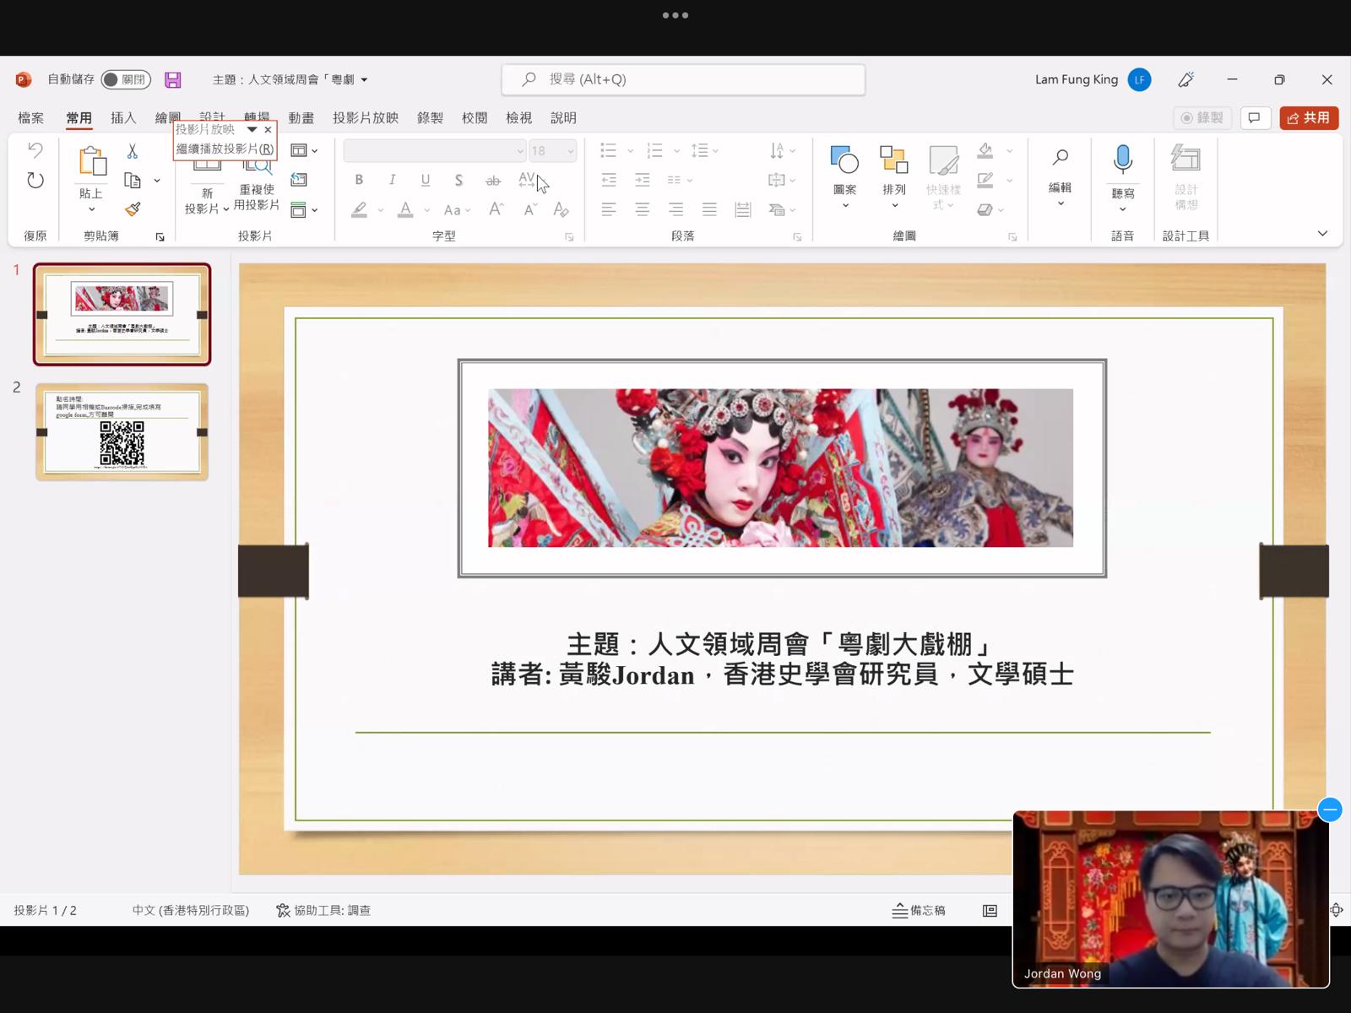This screenshot has width=1351, height=1013.
Task: Click the Center text alignment icon
Action: [x=642, y=209]
